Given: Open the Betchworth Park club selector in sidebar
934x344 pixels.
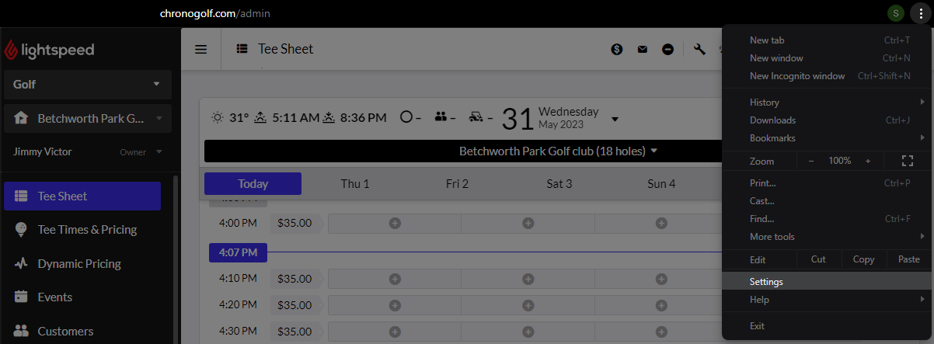Looking at the screenshot, I should click(86, 118).
